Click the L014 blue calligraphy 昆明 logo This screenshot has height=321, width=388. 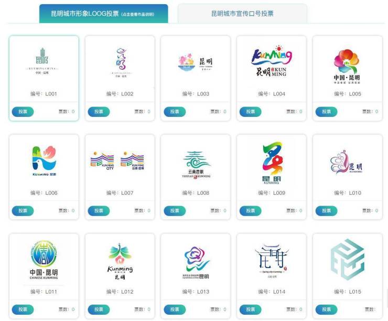[x=272, y=261]
